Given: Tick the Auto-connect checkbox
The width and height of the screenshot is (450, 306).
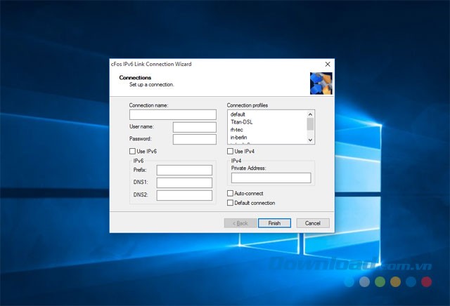Looking at the screenshot, I should [x=231, y=193].
